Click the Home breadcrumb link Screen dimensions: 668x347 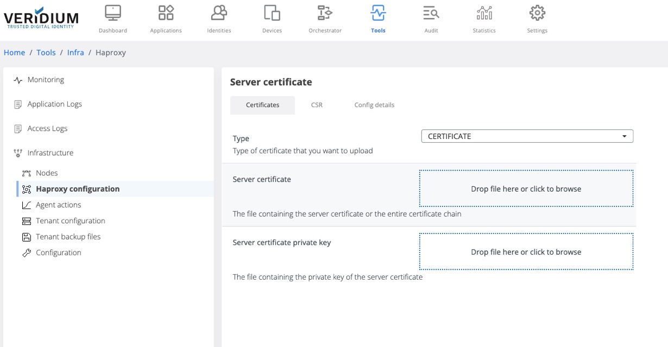[x=14, y=53]
